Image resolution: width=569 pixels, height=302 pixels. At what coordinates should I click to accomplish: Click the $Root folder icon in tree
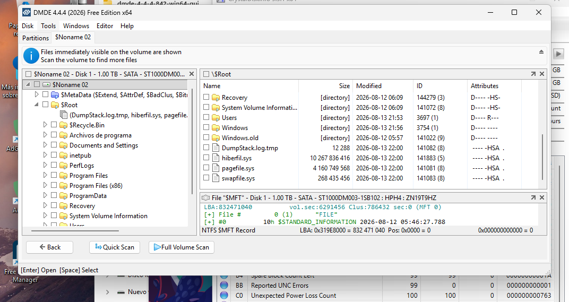click(55, 105)
